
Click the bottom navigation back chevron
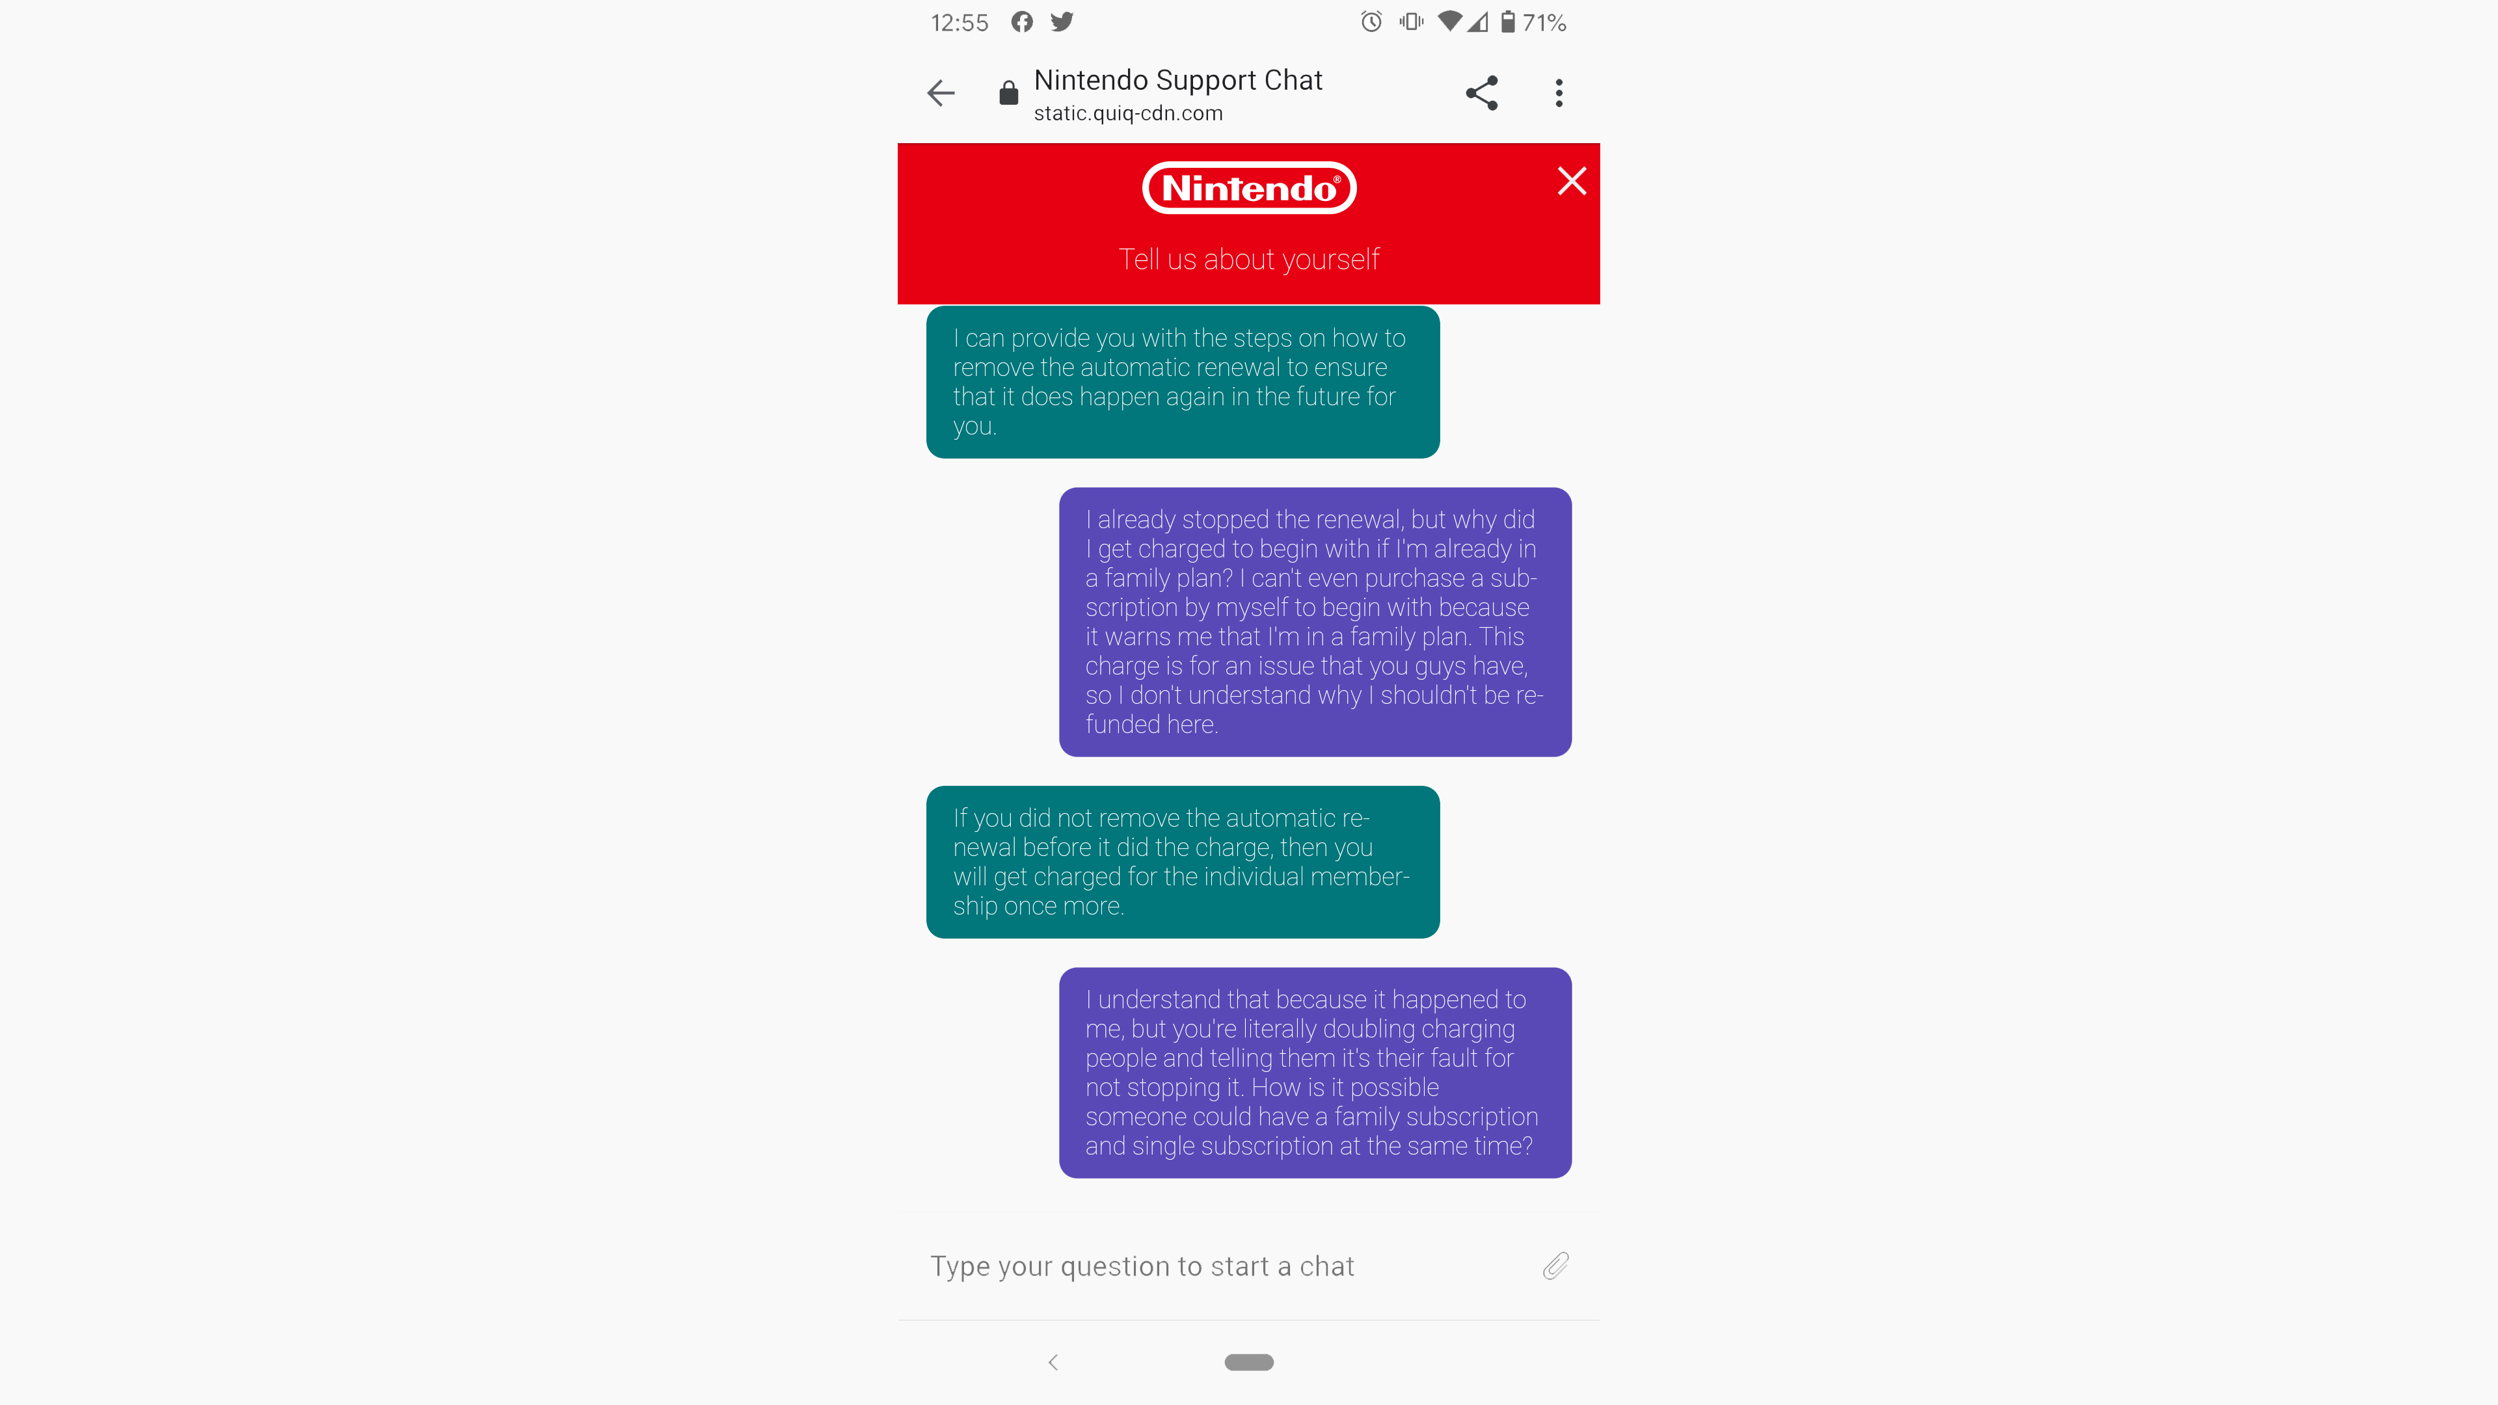pos(1053,1360)
